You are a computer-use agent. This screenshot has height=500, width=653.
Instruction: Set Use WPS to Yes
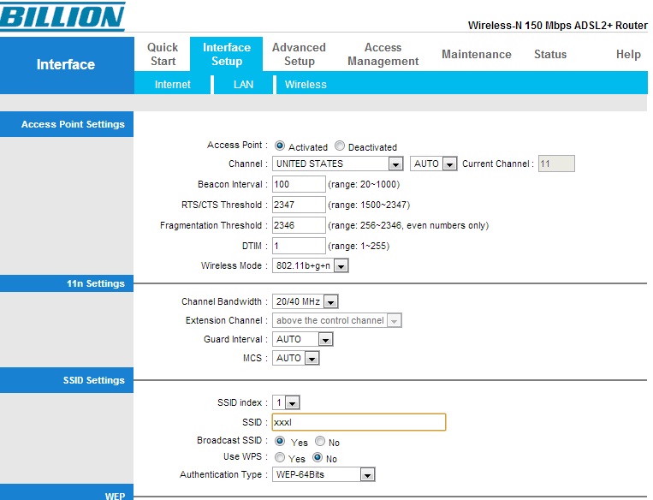click(280, 457)
